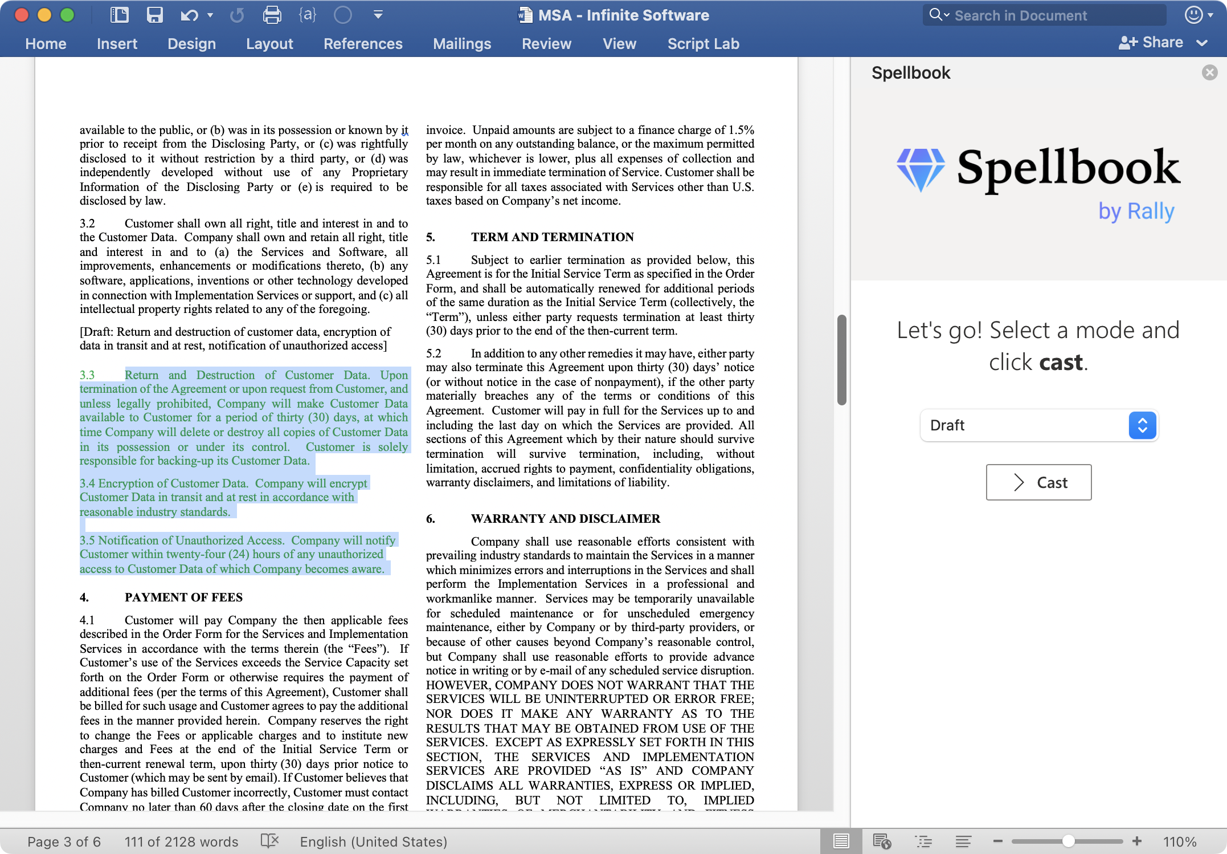Switch to Print Layout view
The height and width of the screenshot is (854, 1227).
[841, 841]
